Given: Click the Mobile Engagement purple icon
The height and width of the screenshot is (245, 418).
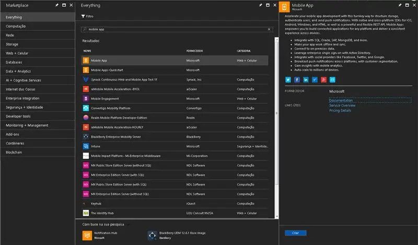Looking at the screenshot, I should point(86,99).
